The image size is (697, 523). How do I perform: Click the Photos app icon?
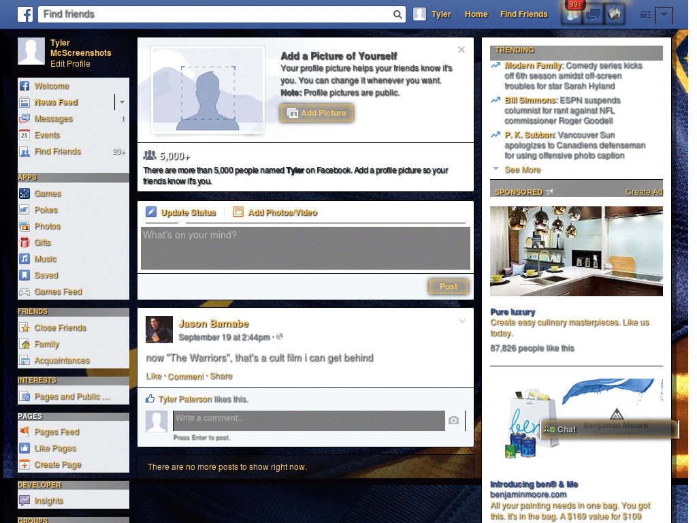[x=25, y=226]
